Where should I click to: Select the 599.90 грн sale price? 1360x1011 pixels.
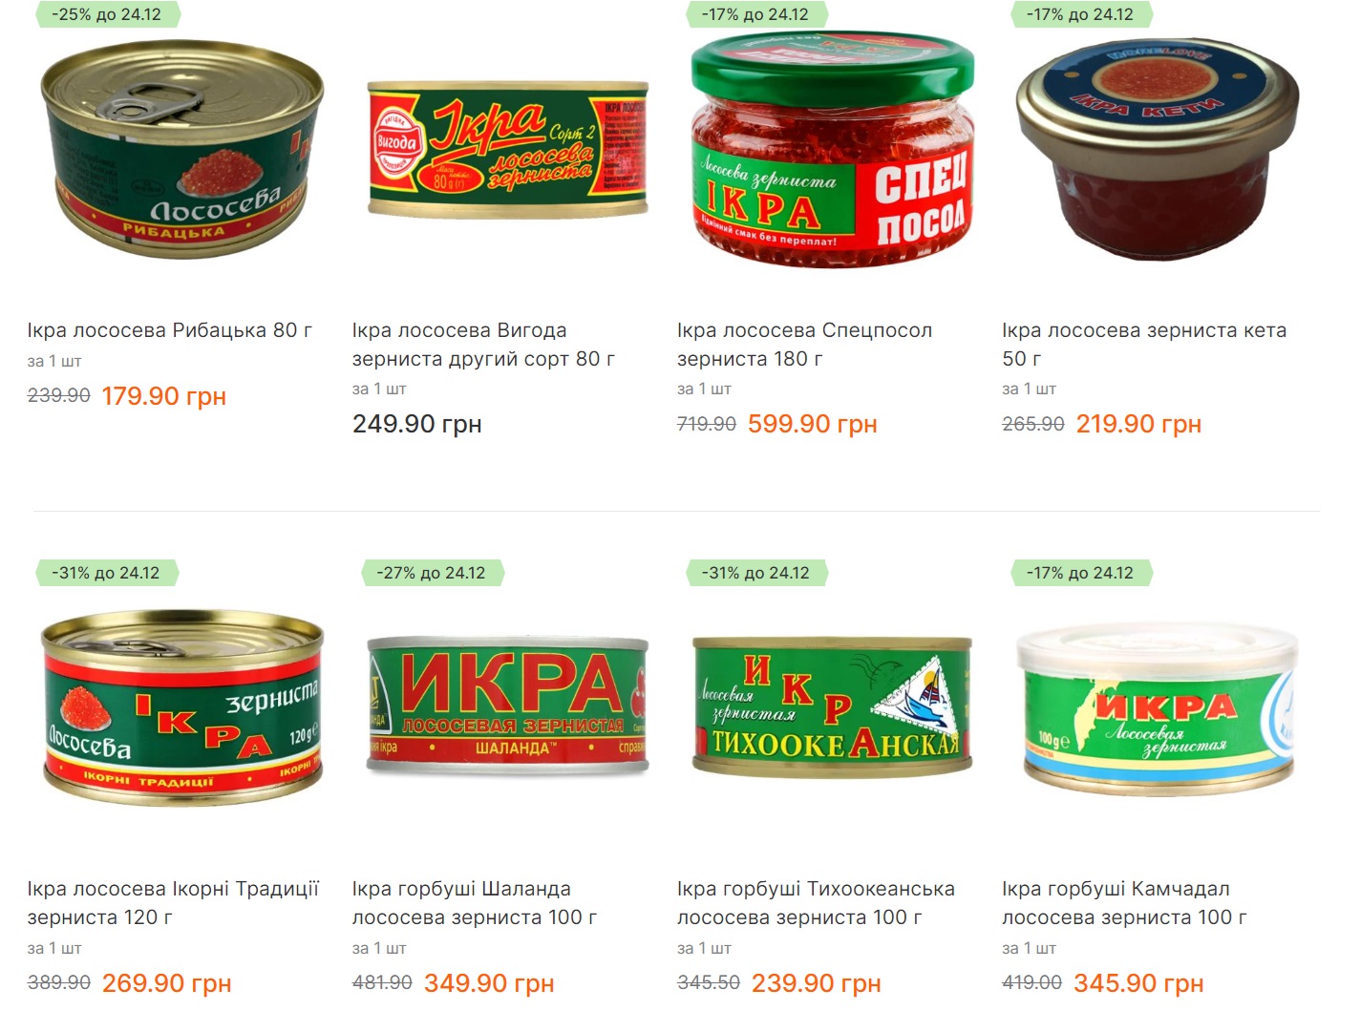(x=813, y=424)
